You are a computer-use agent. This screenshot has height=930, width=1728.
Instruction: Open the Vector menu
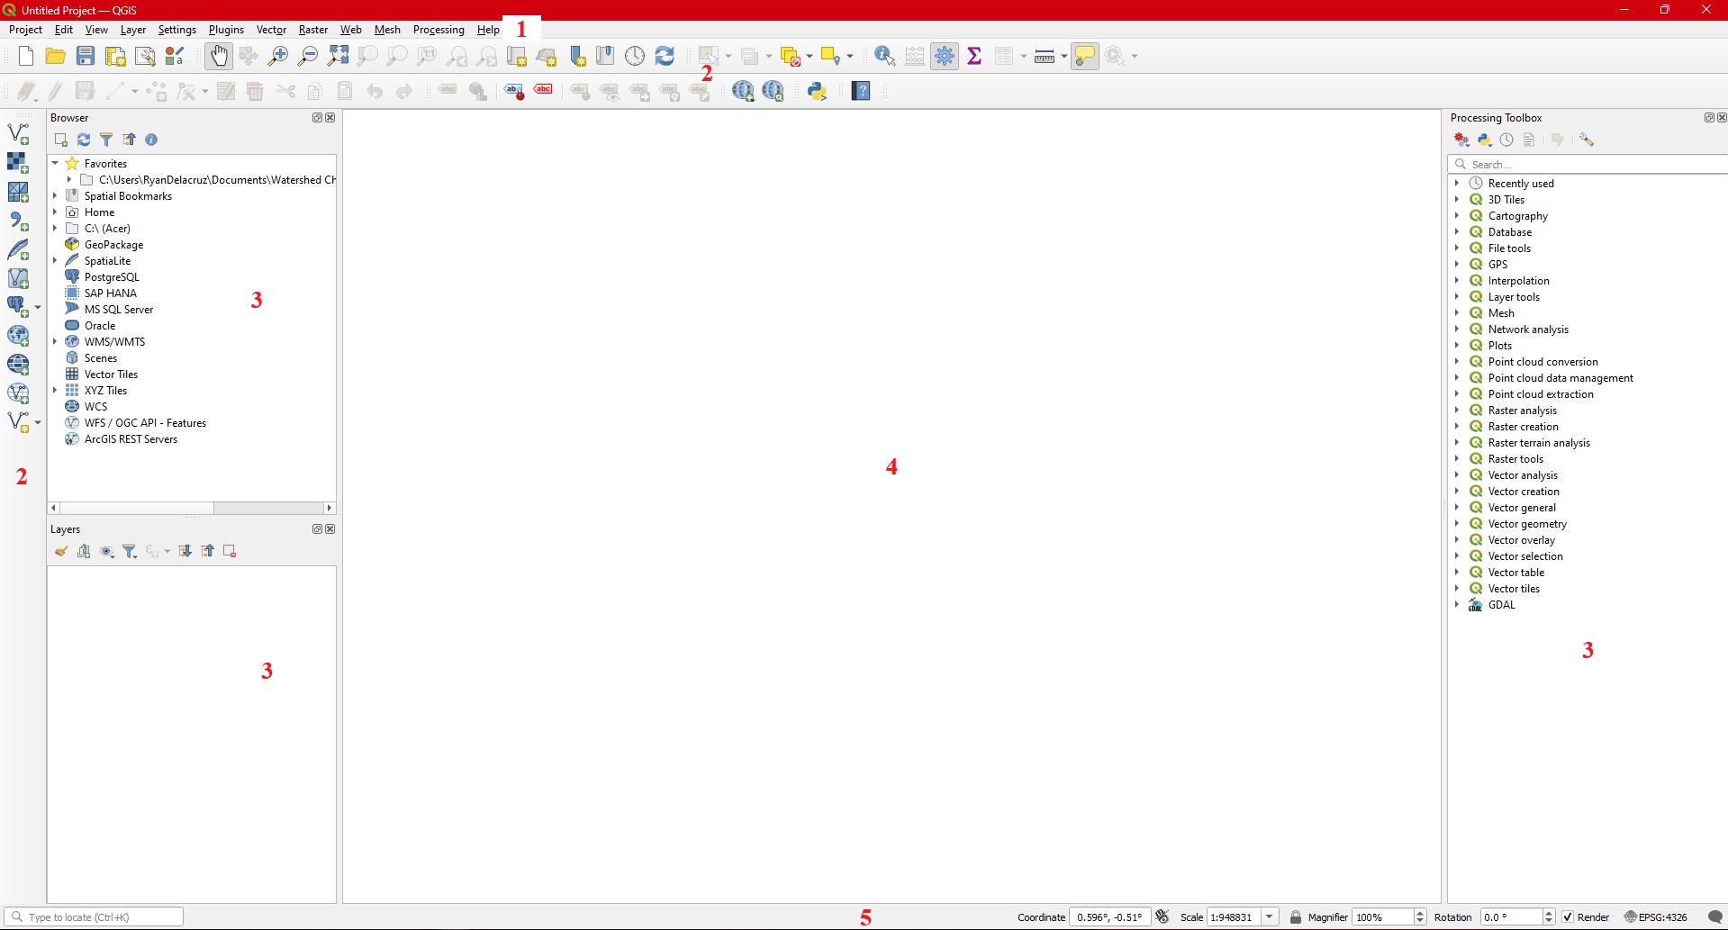tap(271, 30)
